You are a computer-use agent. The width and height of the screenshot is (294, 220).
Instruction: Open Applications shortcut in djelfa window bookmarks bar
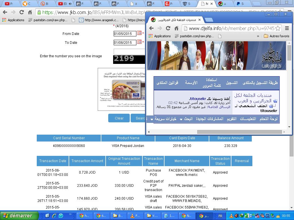pos(160,36)
